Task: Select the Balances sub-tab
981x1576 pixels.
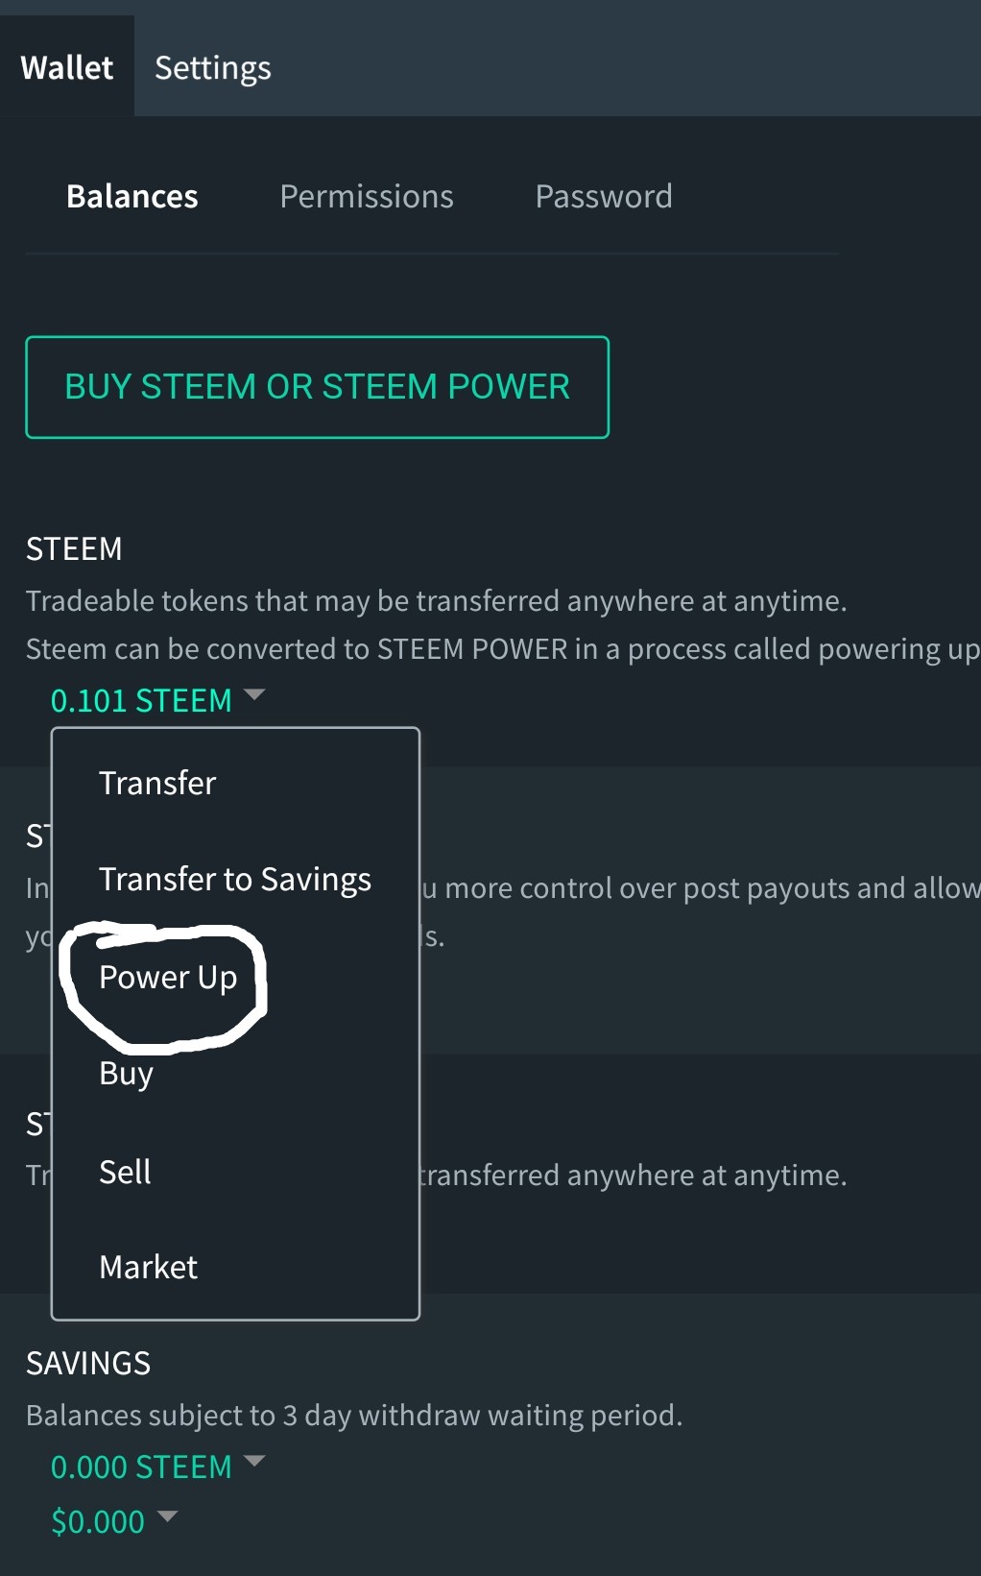Action: (x=132, y=197)
